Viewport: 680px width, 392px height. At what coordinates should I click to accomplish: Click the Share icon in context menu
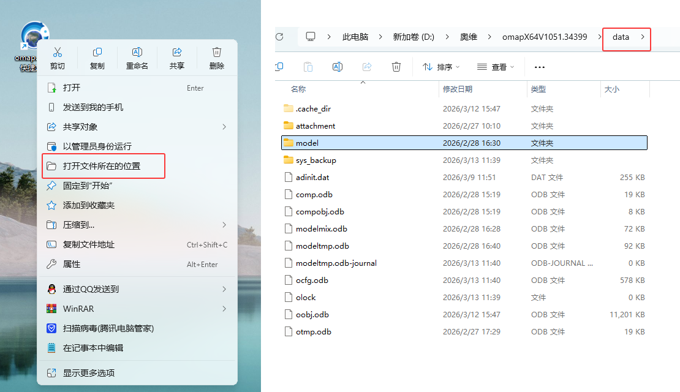pyautogui.click(x=177, y=53)
